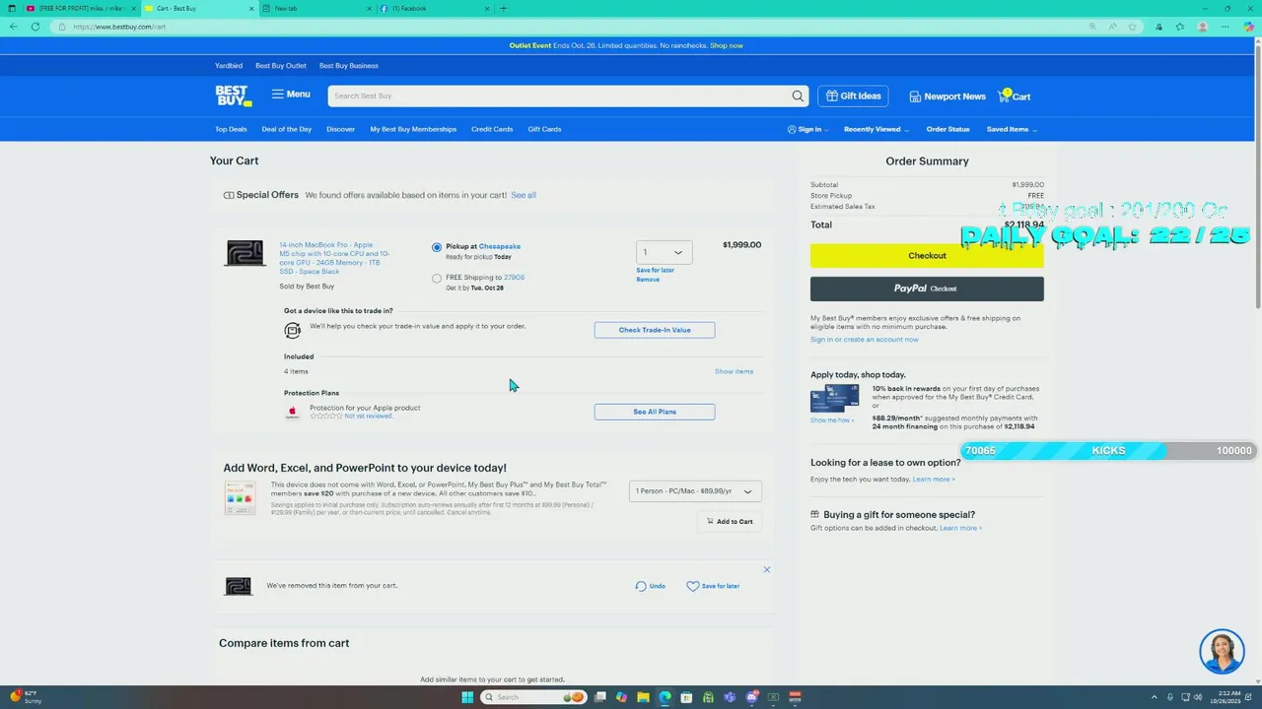
Task: Click Check Trade-In Value button
Action: coord(655,330)
